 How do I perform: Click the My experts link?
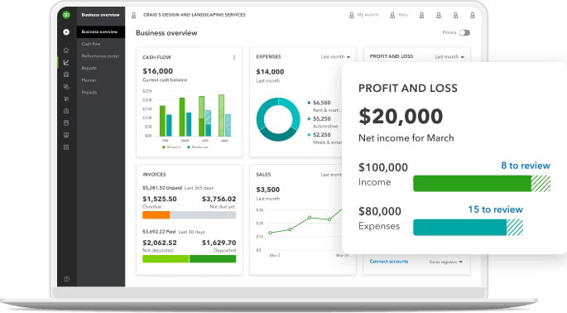[368, 15]
